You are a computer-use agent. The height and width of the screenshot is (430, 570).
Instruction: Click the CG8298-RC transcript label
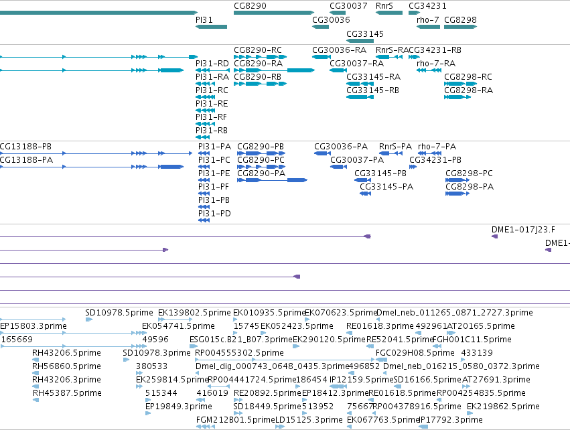(x=468, y=77)
